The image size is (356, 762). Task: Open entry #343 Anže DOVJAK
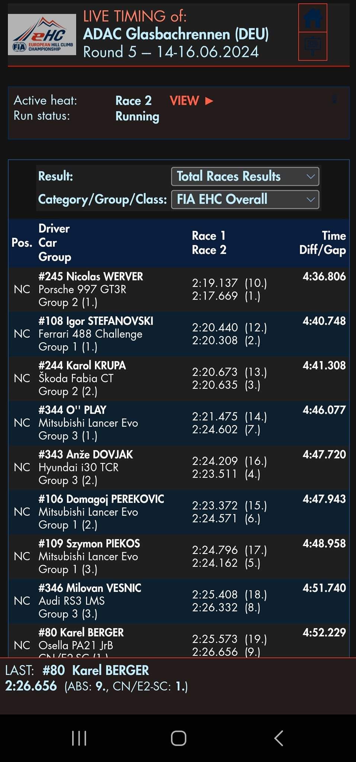click(179, 467)
